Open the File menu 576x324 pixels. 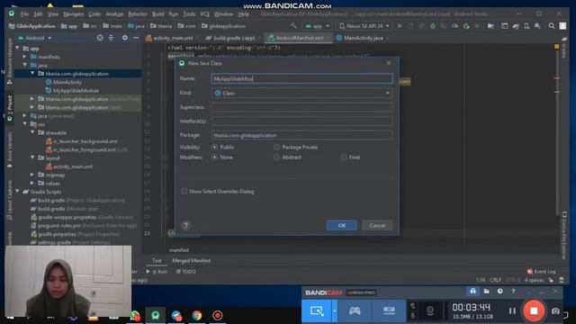pos(24,14)
